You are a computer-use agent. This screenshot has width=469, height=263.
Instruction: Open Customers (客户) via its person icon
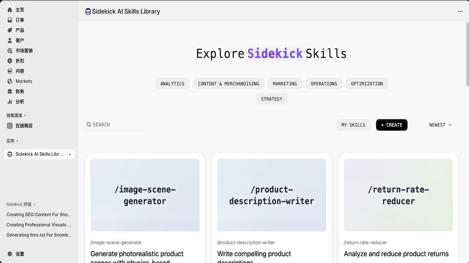pyautogui.click(x=10, y=41)
